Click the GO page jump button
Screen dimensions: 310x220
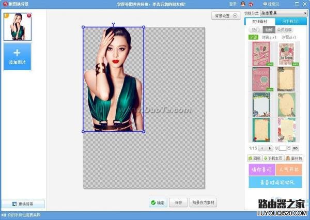[x=295, y=148]
